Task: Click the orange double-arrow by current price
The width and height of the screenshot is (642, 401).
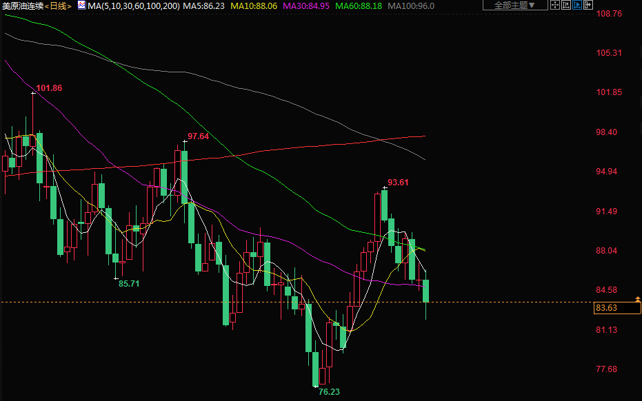Action: pos(638,302)
